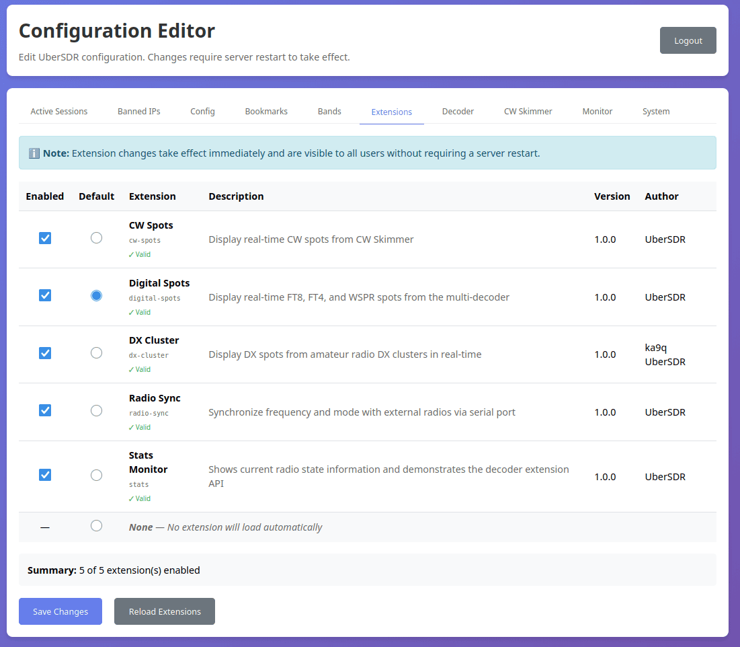
Task: Disable the Stats Monitor extension
Action: 44,475
